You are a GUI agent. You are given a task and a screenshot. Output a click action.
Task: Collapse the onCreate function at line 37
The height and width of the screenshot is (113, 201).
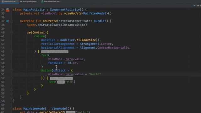coord(12,21)
